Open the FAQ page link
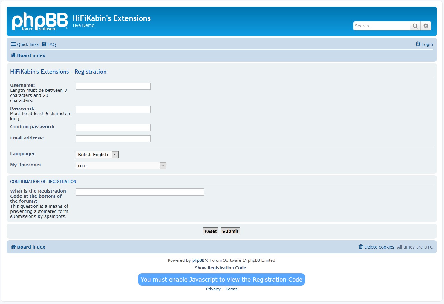The width and height of the screenshot is (444, 304). coord(49,44)
